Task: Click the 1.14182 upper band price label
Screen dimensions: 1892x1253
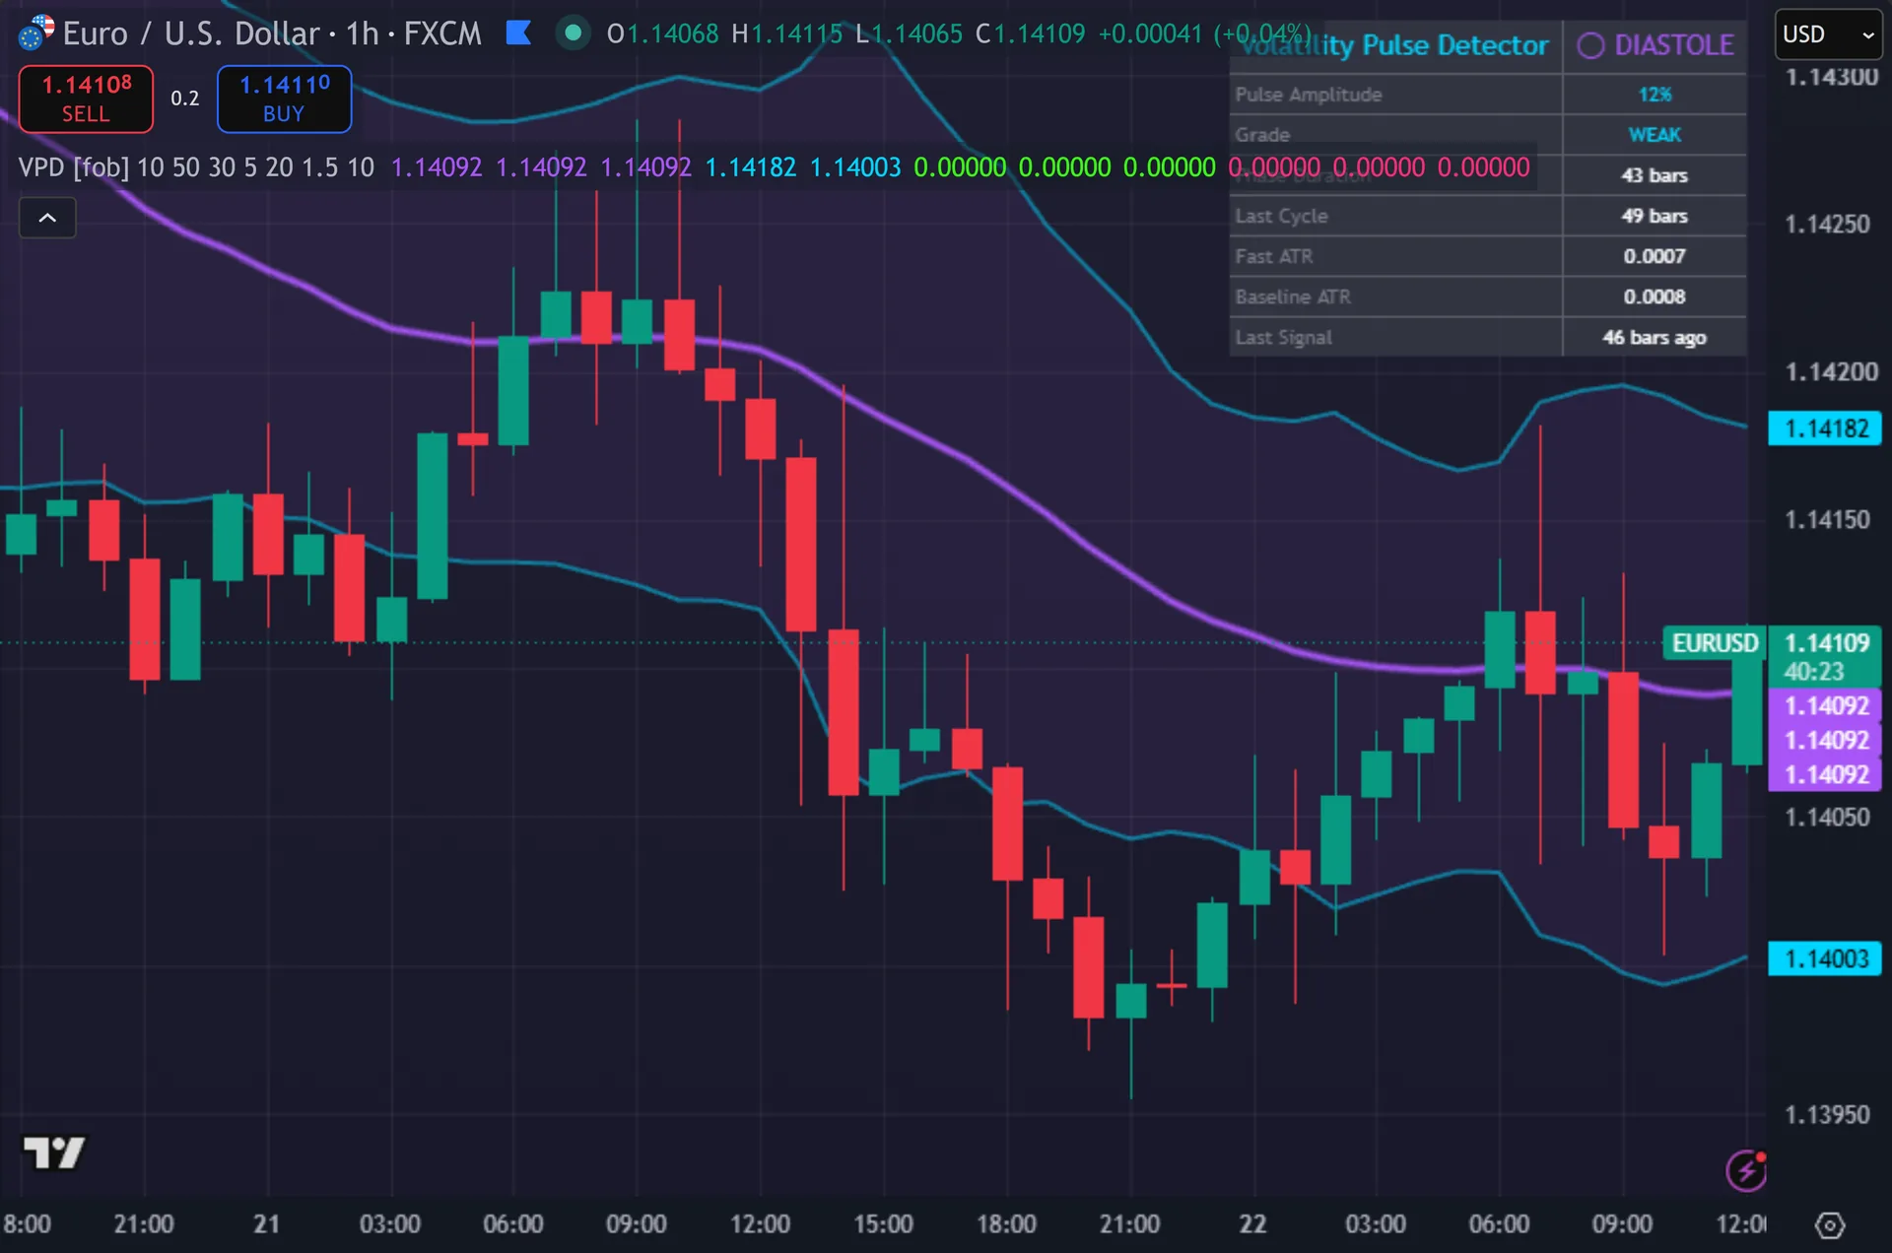Action: (x=1826, y=429)
